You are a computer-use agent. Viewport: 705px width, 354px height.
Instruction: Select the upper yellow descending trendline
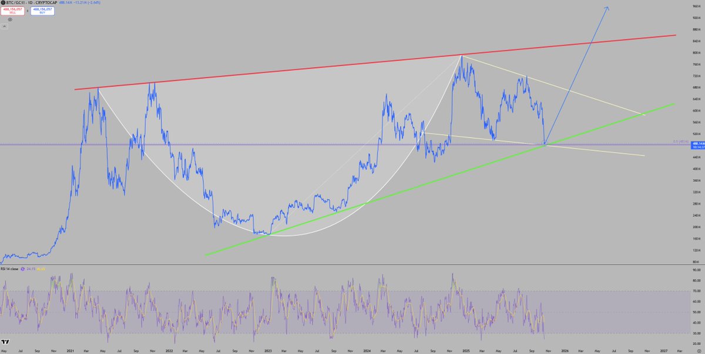click(x=552, y=85)
